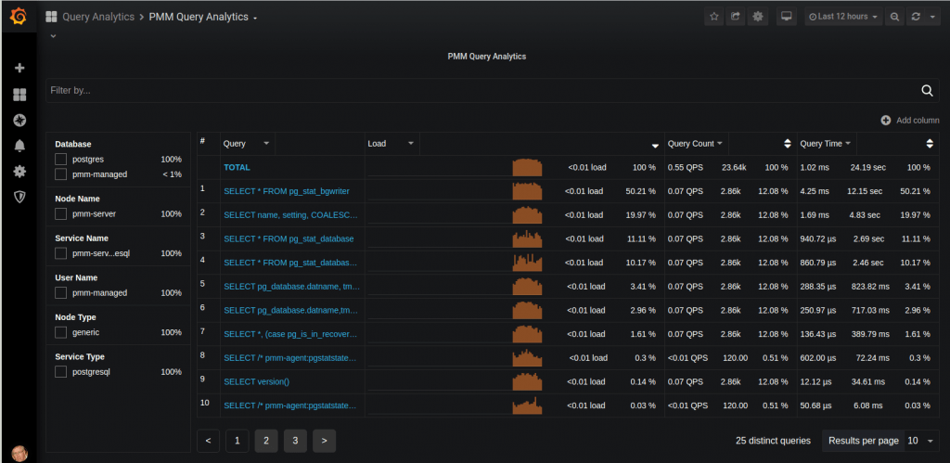
Task: Open the SELECT version() query
Action: click(256, 381)
